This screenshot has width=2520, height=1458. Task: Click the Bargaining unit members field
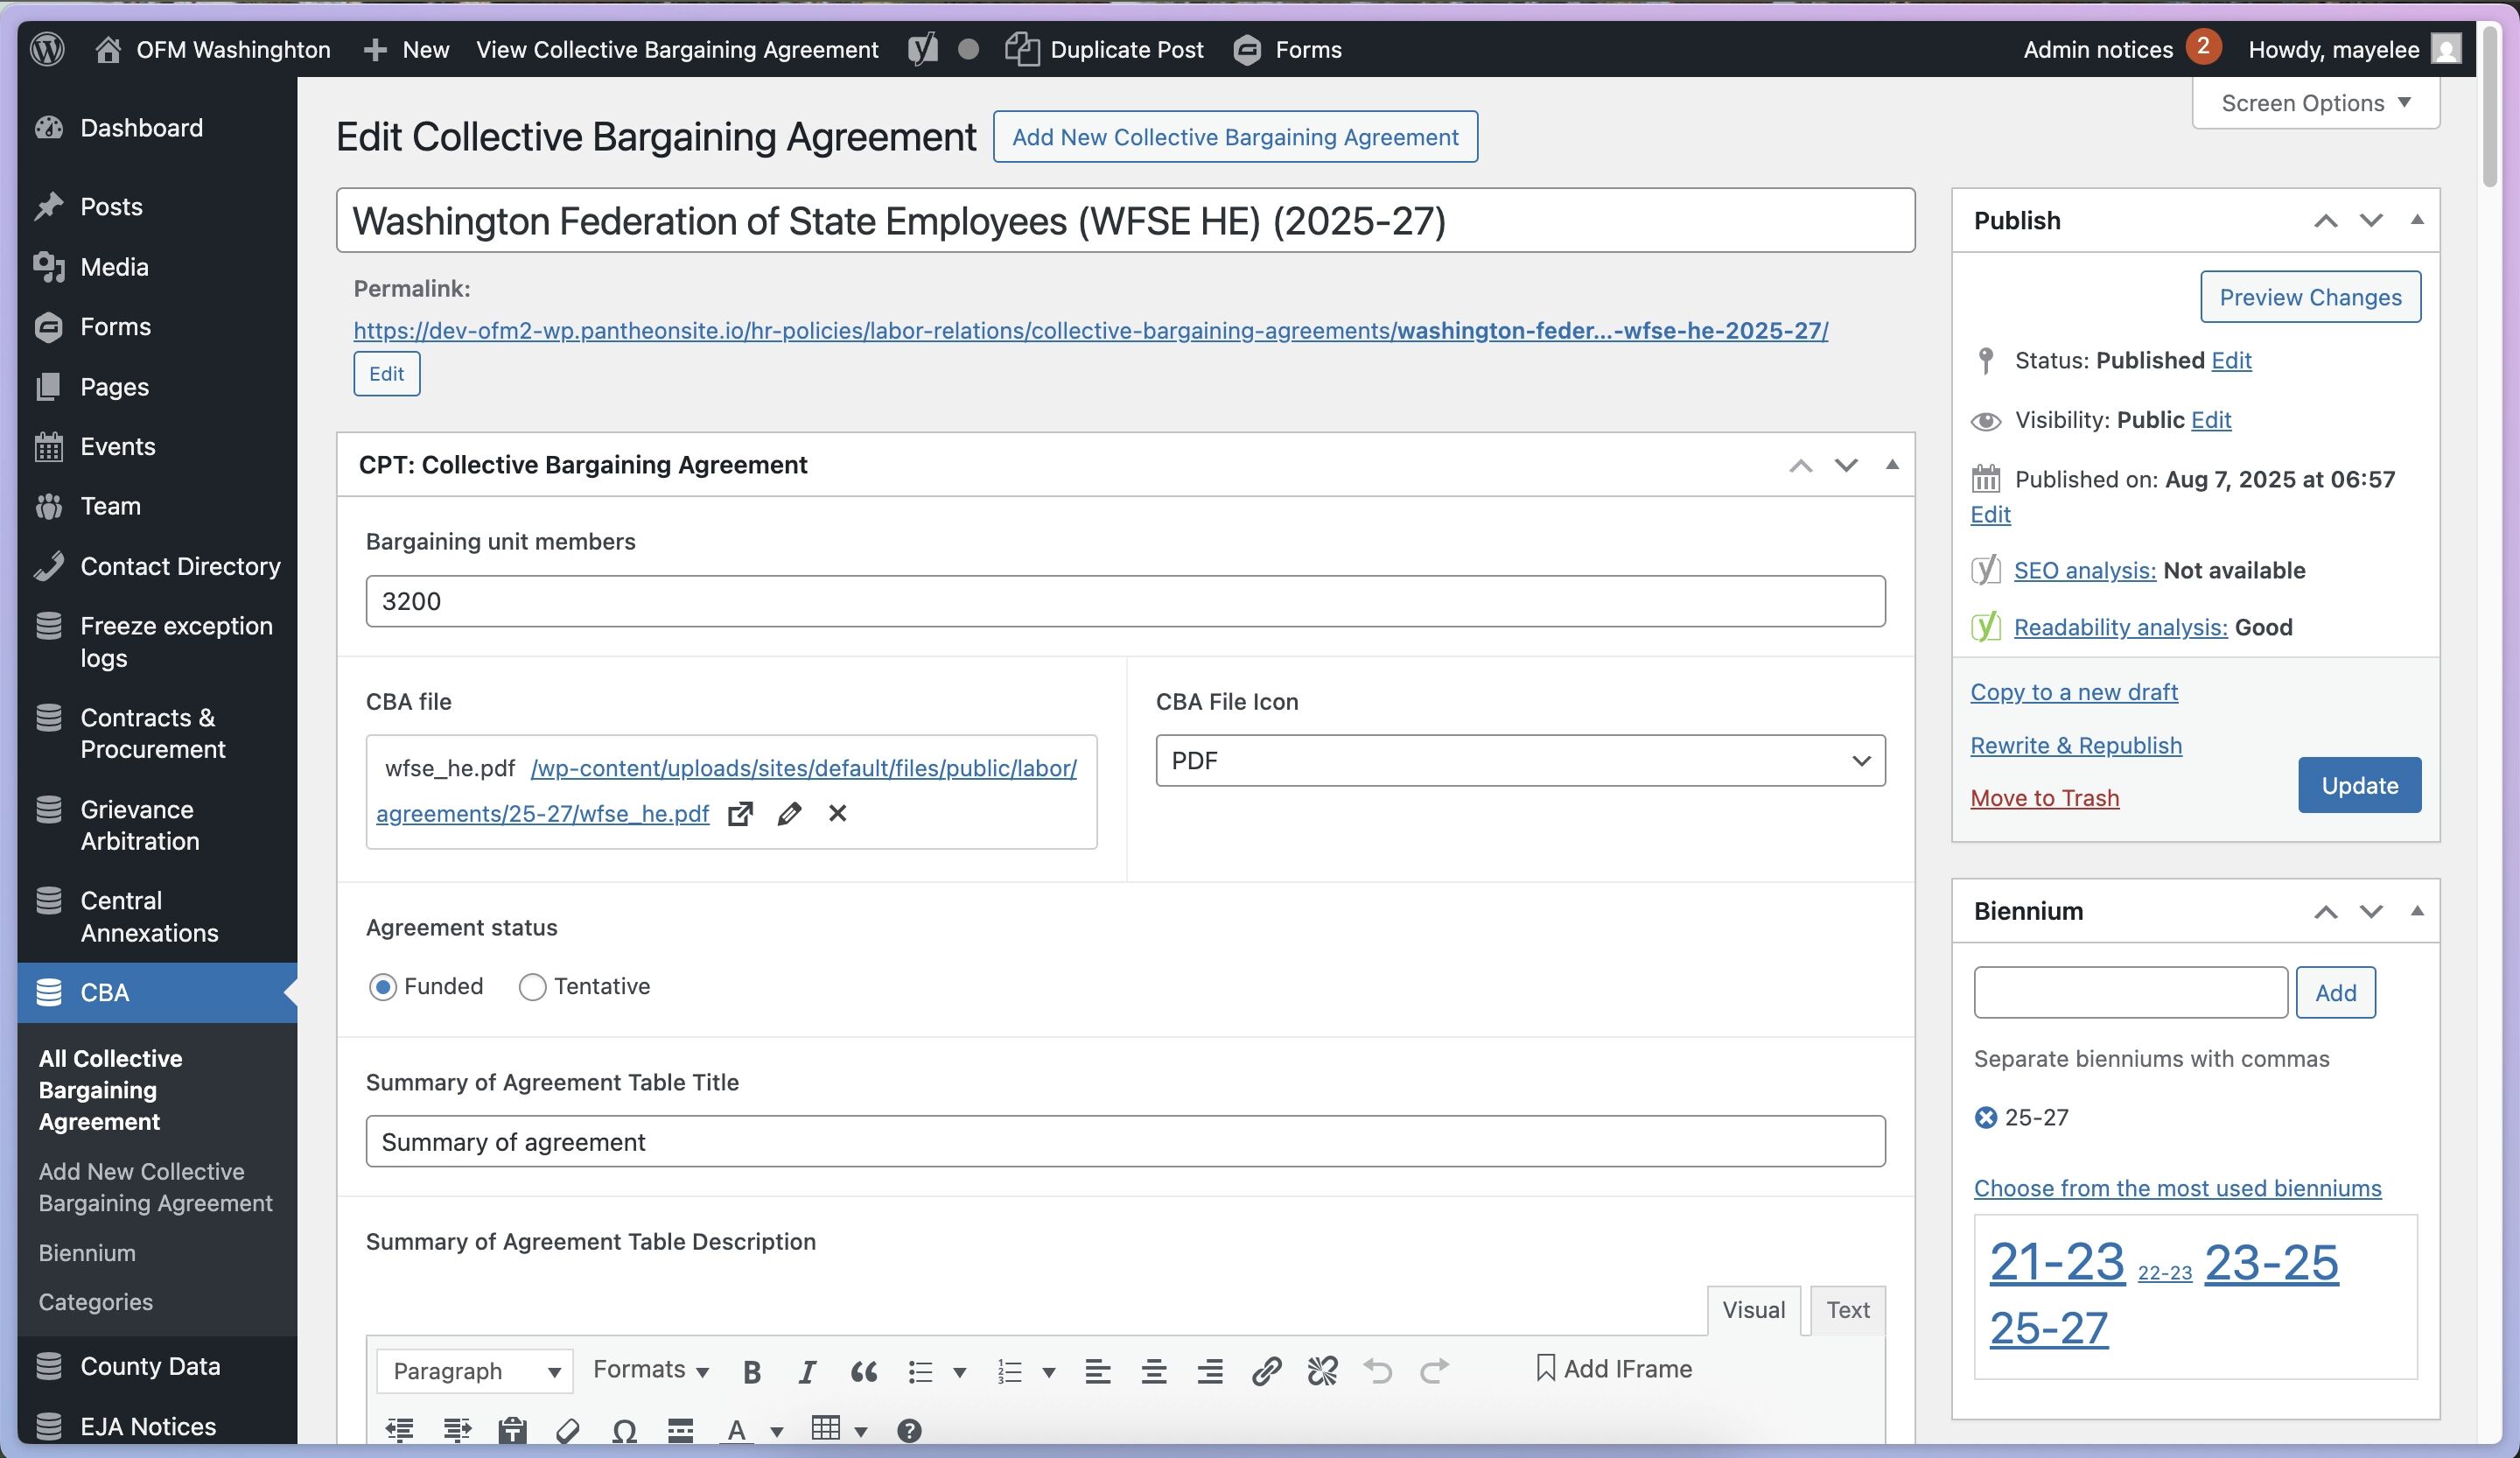coord(1125,601)
